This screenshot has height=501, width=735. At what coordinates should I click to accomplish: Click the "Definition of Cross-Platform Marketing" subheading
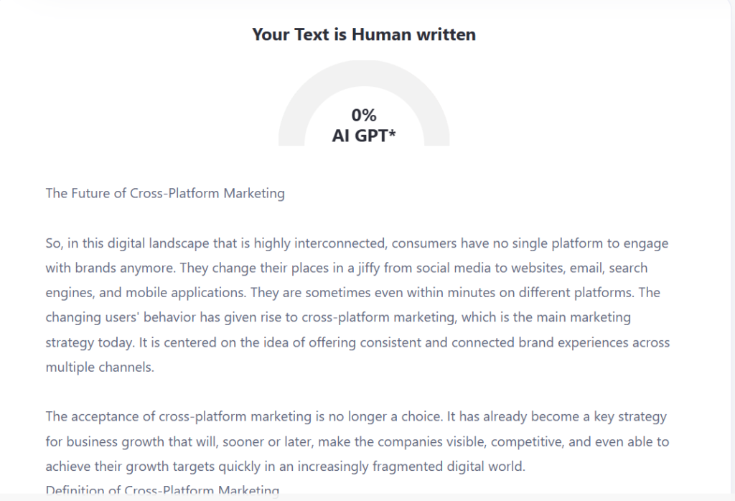(162, 491)
